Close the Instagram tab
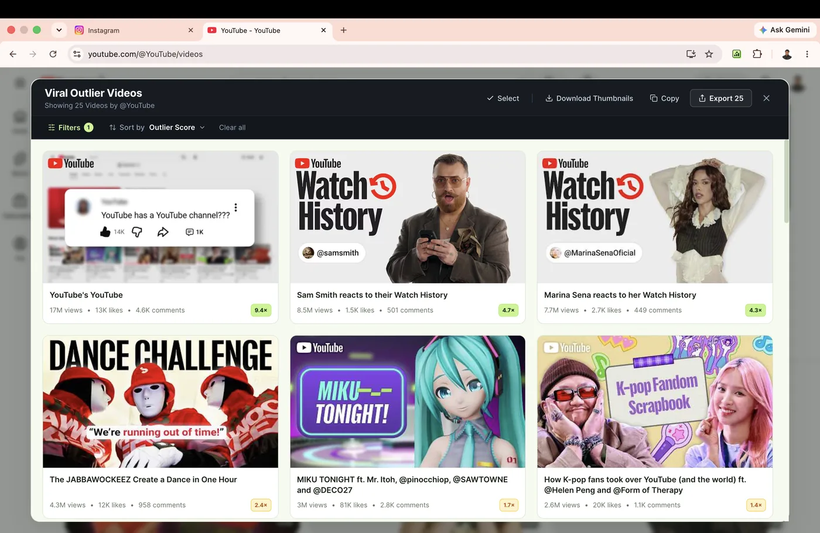This screenshot has width=820, height=533. [x=190, y=30]
